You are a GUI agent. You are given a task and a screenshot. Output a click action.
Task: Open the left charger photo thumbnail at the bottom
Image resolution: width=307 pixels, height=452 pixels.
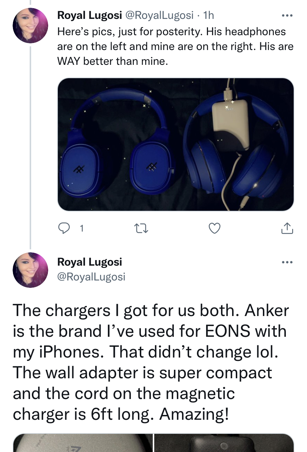coord(83,443)
